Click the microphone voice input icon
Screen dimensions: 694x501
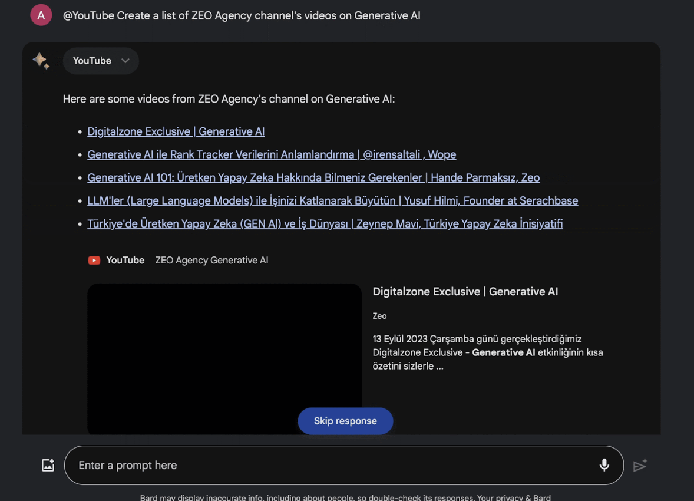click(x=604, y=465)
